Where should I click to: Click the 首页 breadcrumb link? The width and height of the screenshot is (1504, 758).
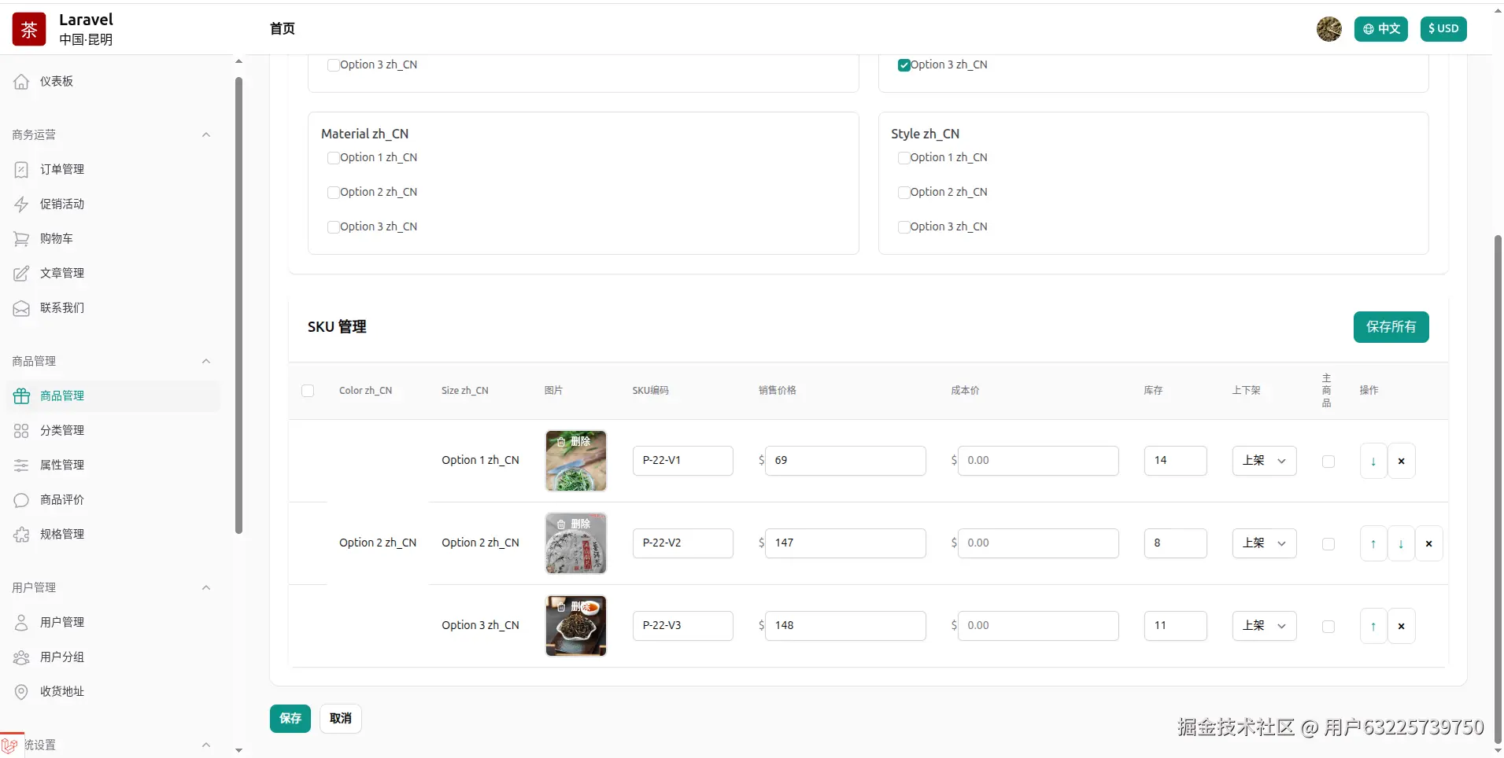pyautogui.click(x=283, y=29)
